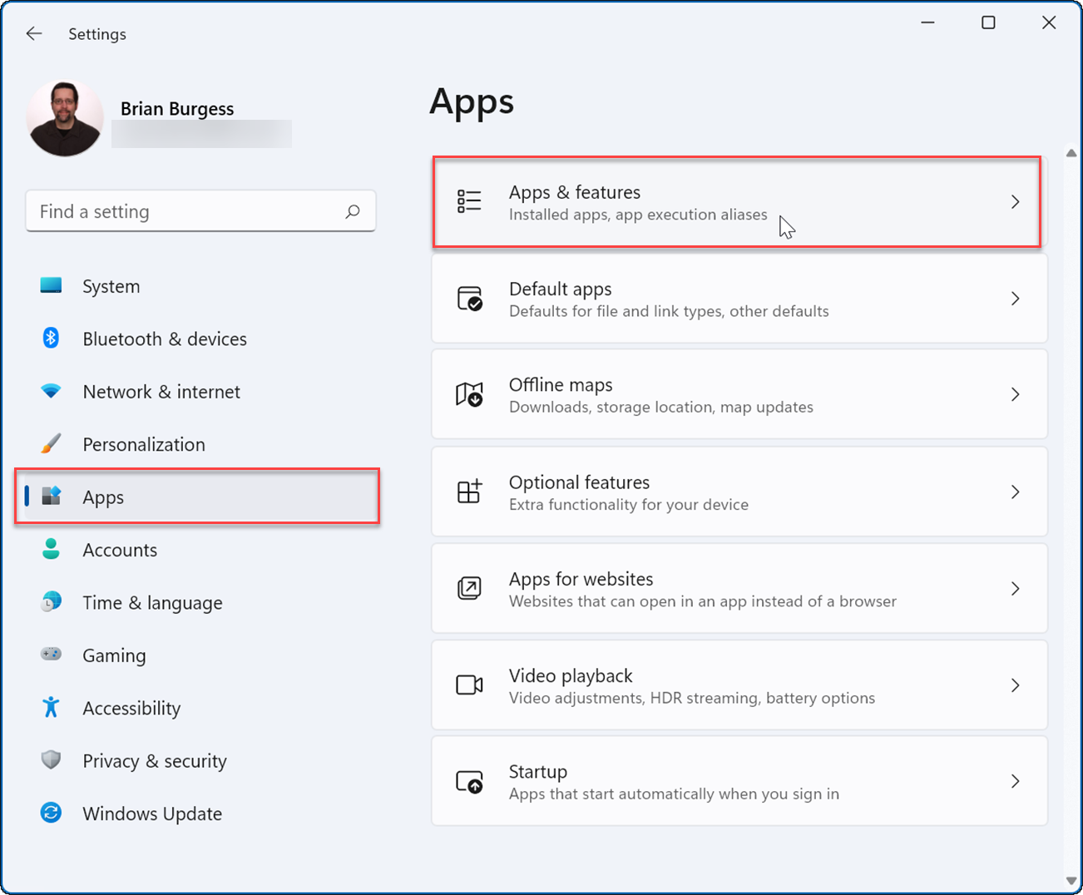This screenshot has height=895, width=1083.
Task: Click the Windows Update sync icon
Action: pos(51,813)
